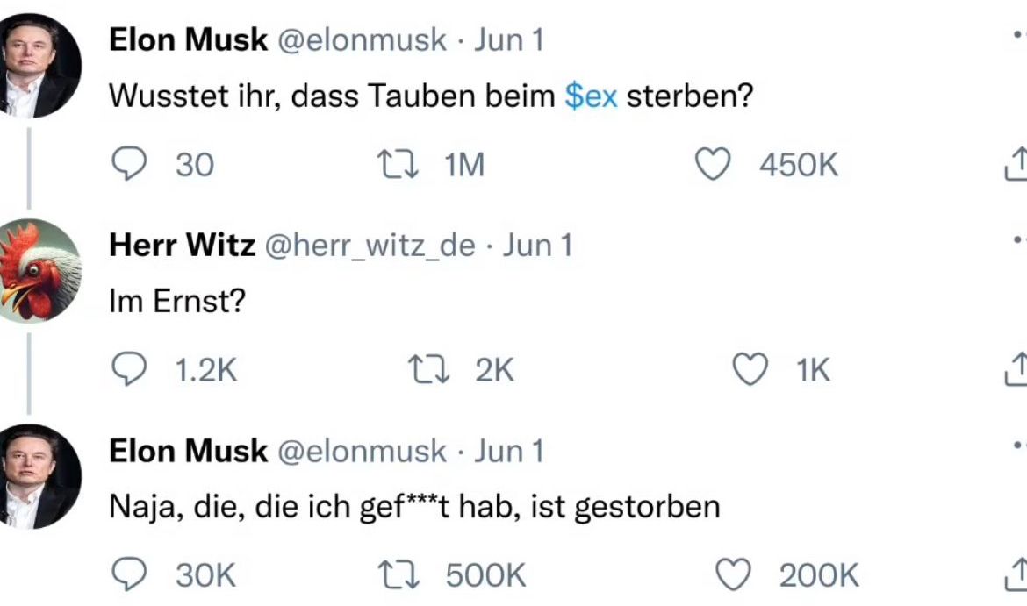Viewport: 1027px width, 606px height.
Task: Share the first tweet about Tauben
Action: coord(1015,165)
